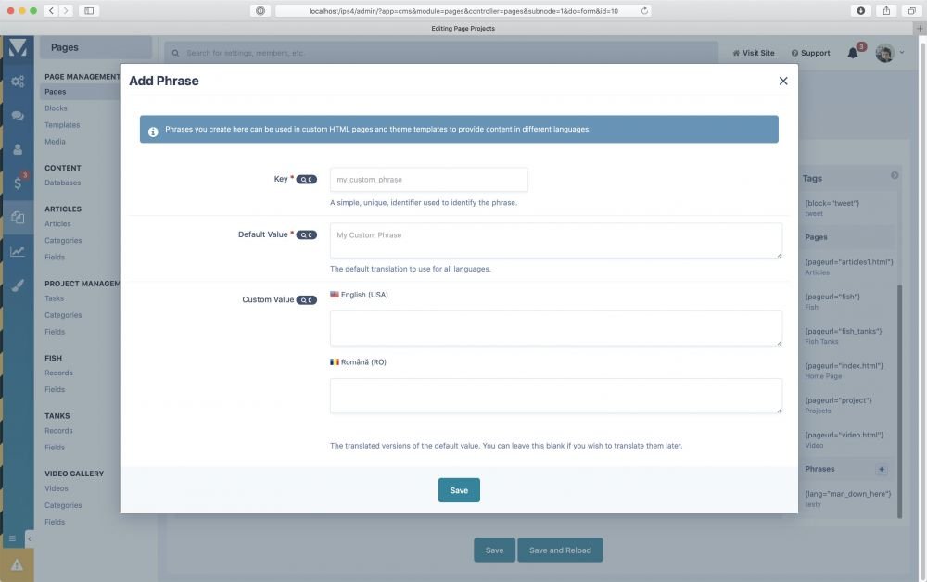This screenshot has height=582, width=927.
Task: Open the Statistics chart icon in sidebar
Action: pyautogui.click(x=18, y=251)
